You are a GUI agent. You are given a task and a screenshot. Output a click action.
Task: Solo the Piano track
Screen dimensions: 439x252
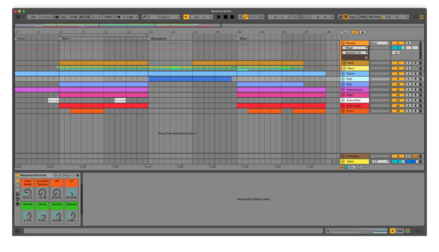point(408,74)
